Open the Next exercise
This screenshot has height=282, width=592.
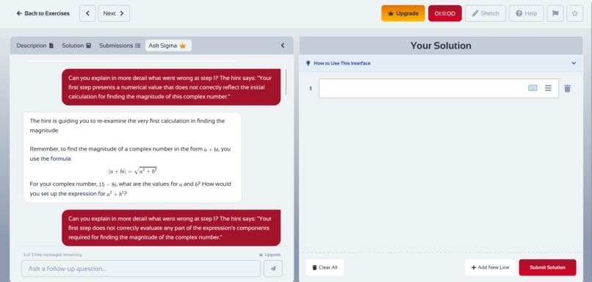[x=114, y=13]
